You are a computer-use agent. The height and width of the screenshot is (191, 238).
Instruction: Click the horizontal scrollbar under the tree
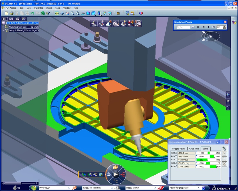click(20, 183)
